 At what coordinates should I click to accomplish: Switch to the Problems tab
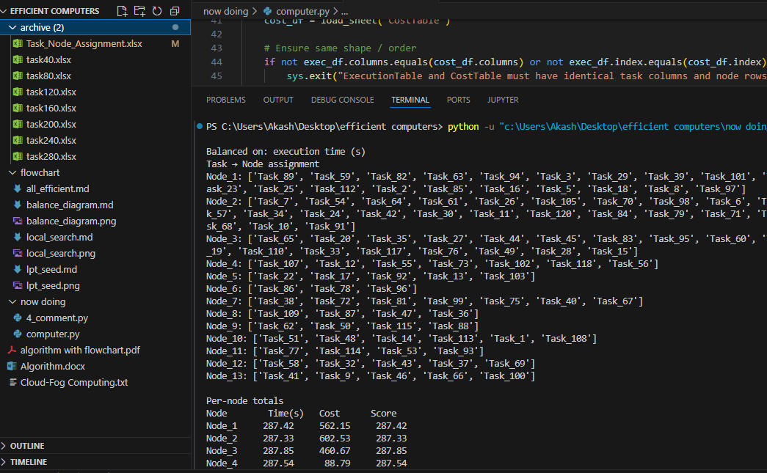[x=226, y=100]
